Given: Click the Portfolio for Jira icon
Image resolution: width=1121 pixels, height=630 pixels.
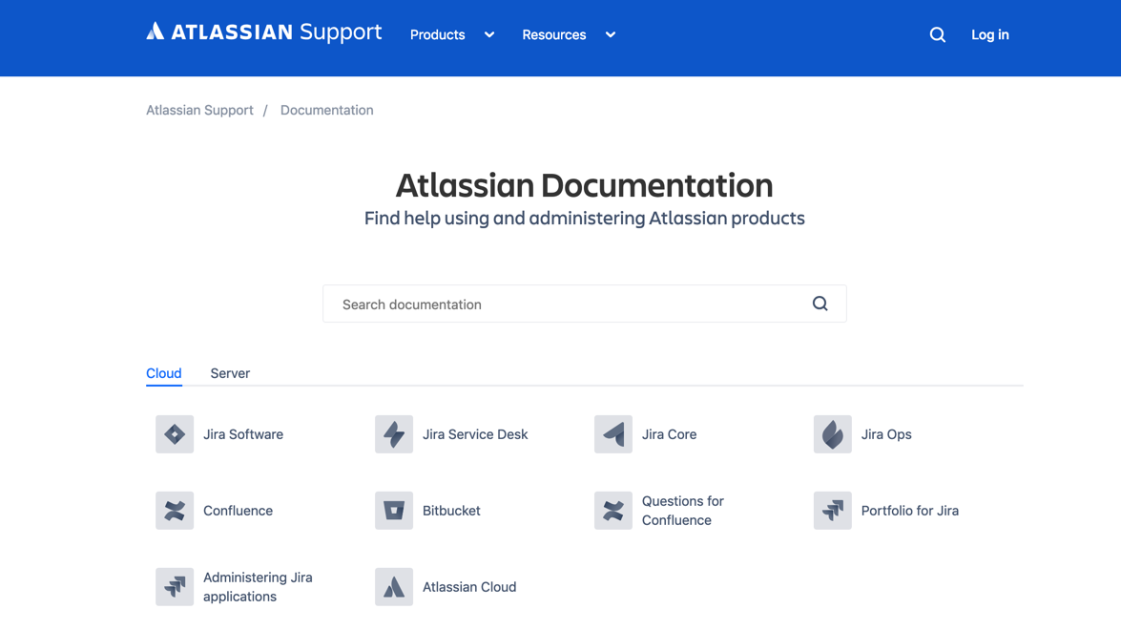Looking at the screenshot, I should 832,511.
